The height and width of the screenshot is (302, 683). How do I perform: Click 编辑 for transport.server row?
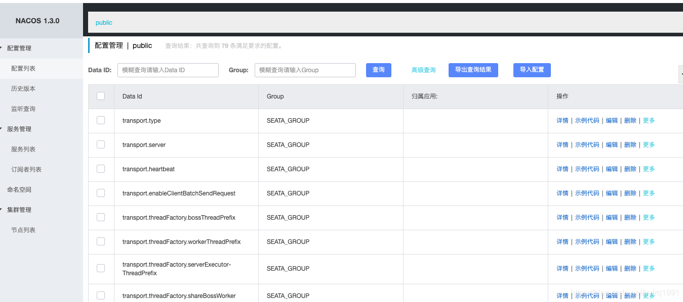point(612,145)
